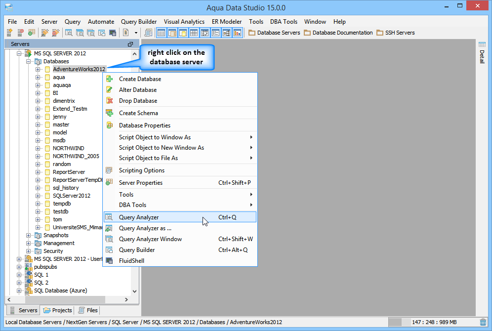Click the Database Properties menu icon
This screenshot has height=331, width=492.
click(109, 125)
